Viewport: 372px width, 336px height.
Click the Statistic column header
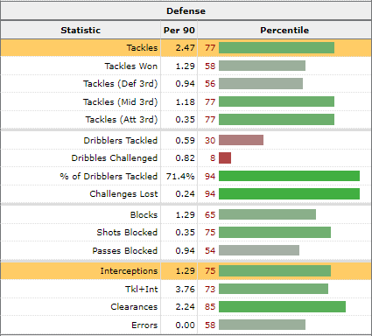click(x=81, y=30)
